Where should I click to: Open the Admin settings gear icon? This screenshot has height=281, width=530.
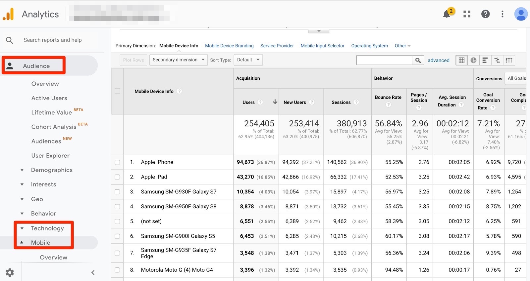point(10,272)
